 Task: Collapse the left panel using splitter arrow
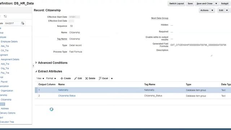point(33,66)
